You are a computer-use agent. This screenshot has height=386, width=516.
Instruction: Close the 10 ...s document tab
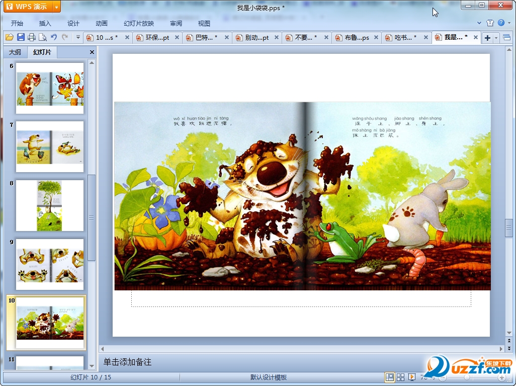127,38
